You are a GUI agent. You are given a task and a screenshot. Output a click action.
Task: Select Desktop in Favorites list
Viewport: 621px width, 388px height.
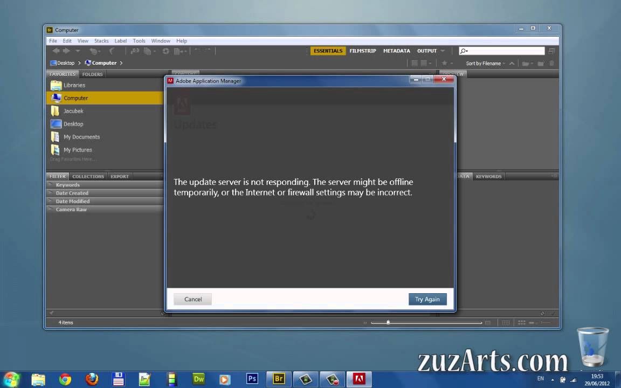105,124
